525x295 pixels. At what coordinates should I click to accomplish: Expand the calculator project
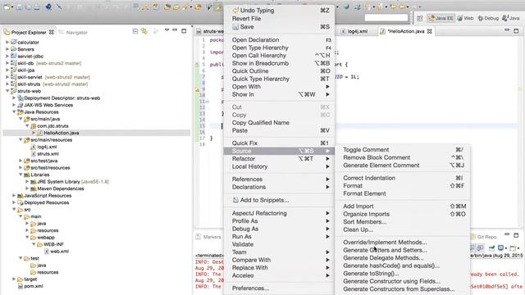click(7, 42)
